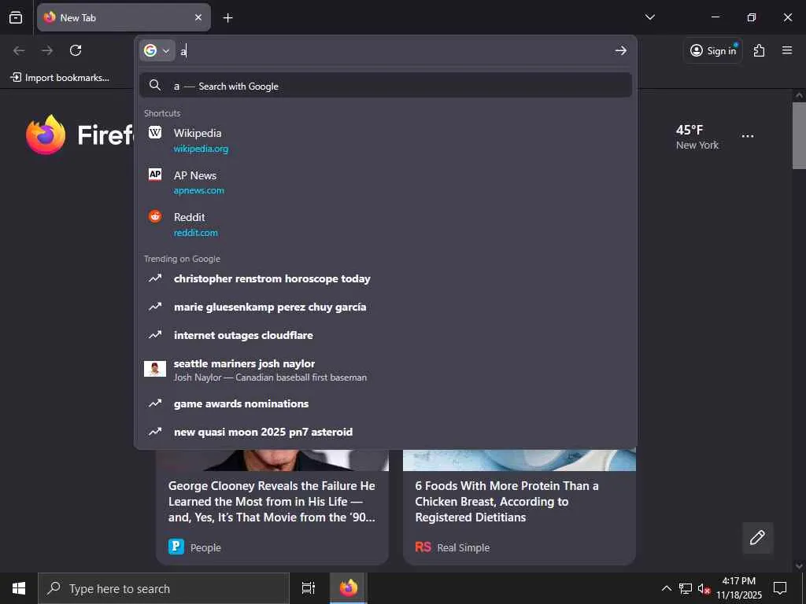
Task: Open the Wikipedia shortcut
Action: click(386, 140)
